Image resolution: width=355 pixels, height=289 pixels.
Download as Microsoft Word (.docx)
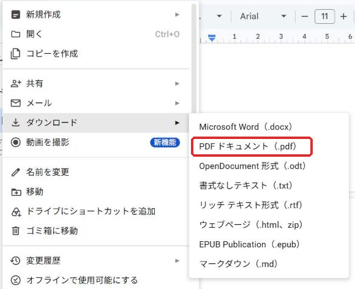269,127
